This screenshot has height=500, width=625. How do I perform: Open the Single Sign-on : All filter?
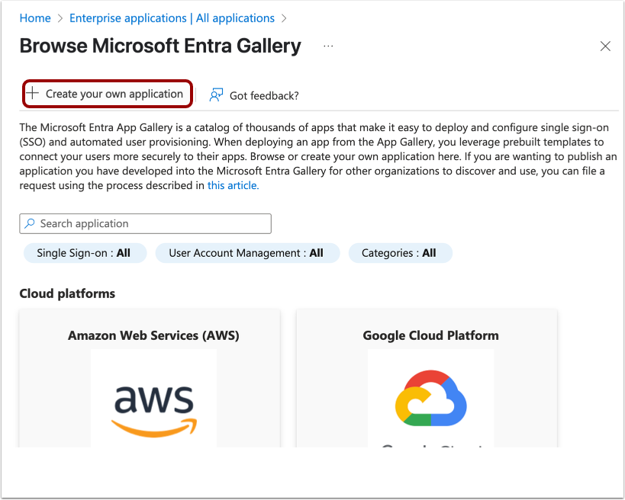point(85,252)
